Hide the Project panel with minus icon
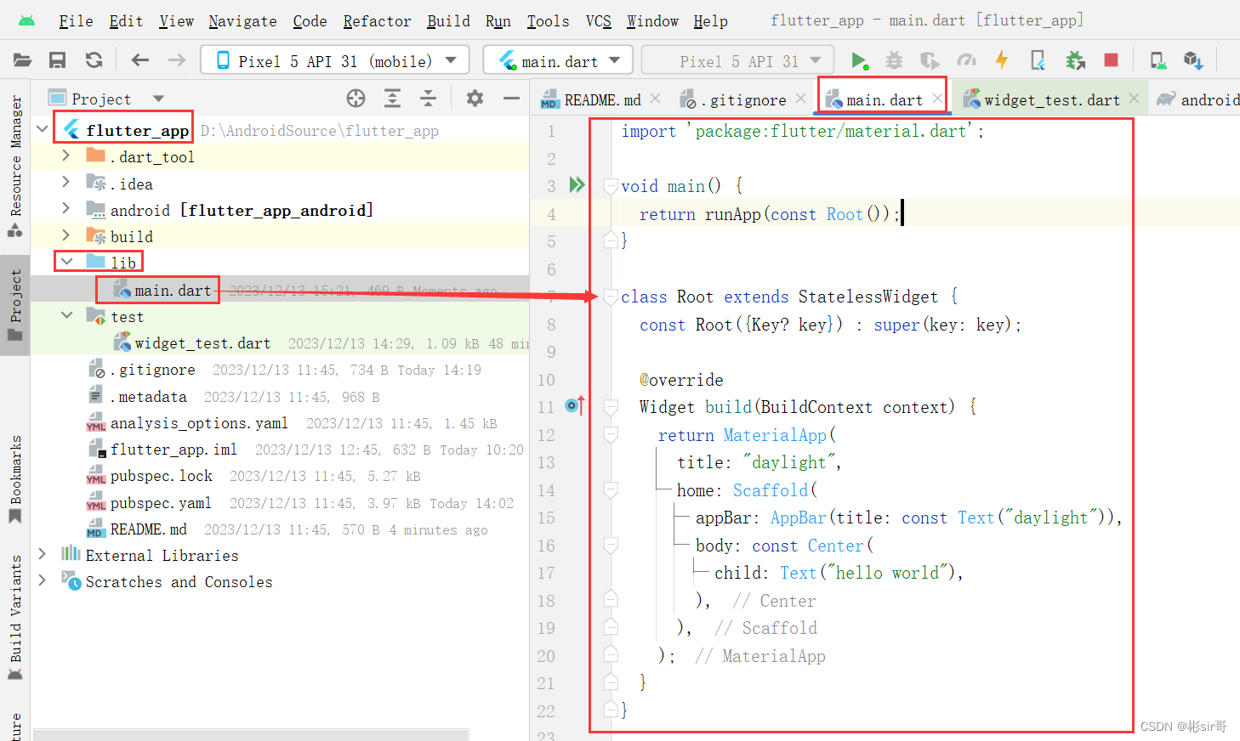1240x741 pixels. click(511, 99)
